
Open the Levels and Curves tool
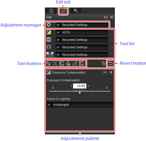(x=61, y=63)
